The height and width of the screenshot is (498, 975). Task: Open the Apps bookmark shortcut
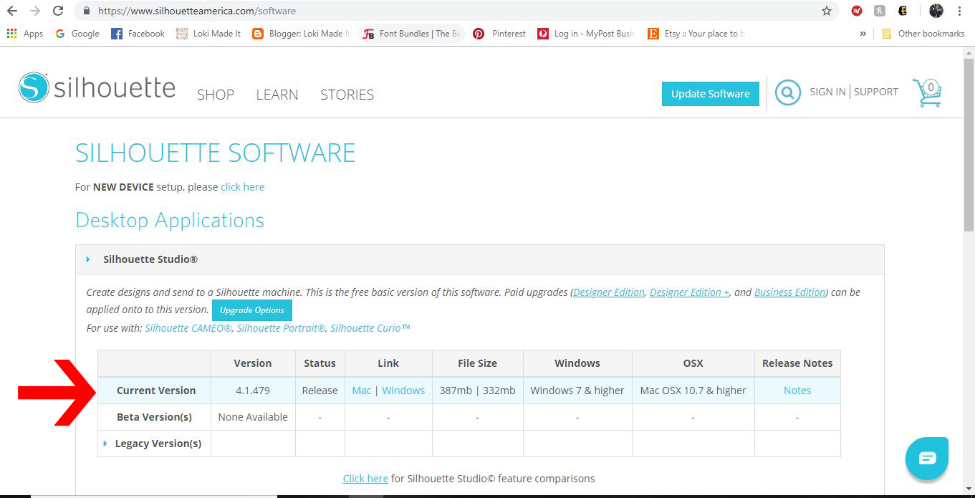click(25, 34)
